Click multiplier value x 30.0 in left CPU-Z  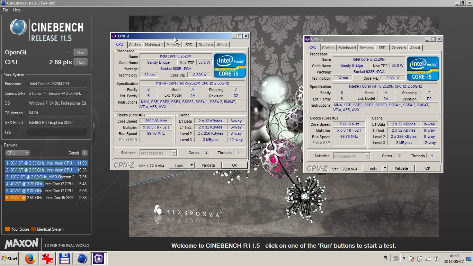tap(156, 127)
